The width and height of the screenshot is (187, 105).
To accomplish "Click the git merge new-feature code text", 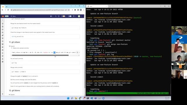I will [19, 28].
